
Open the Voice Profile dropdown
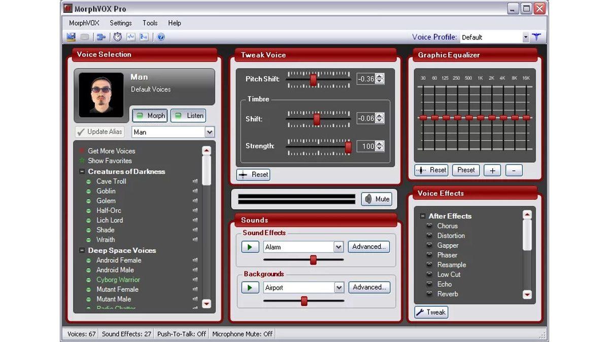pos(525,37)
